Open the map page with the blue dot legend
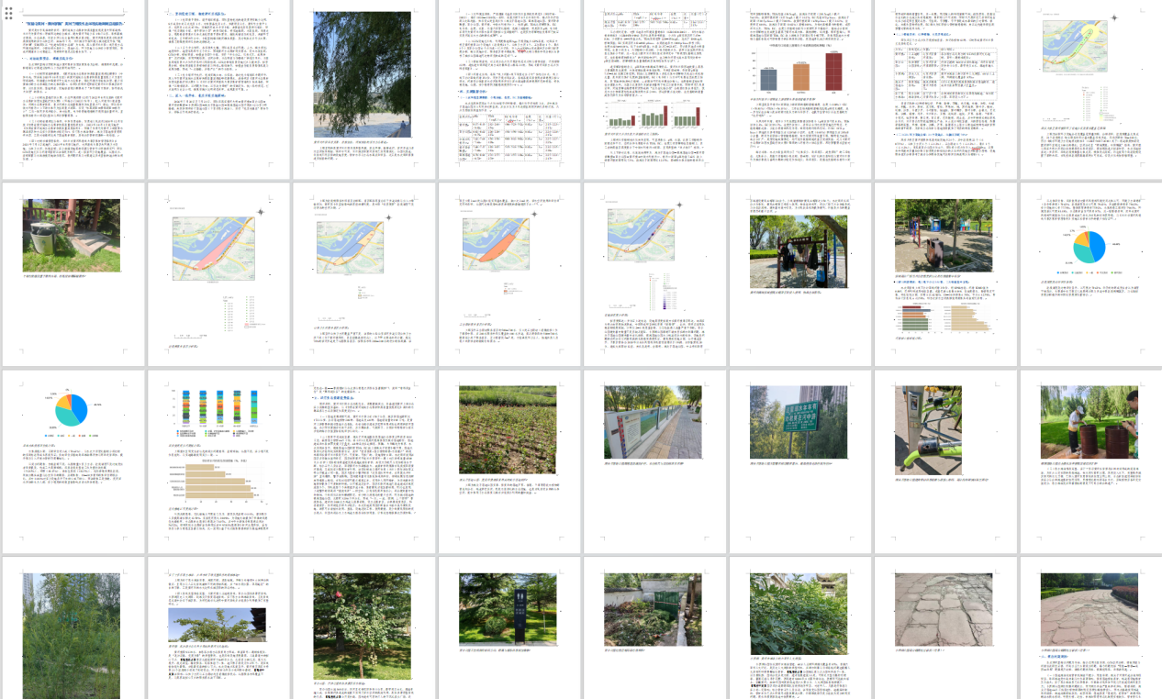The image size is (1162, 699). (x=653, y=275)
